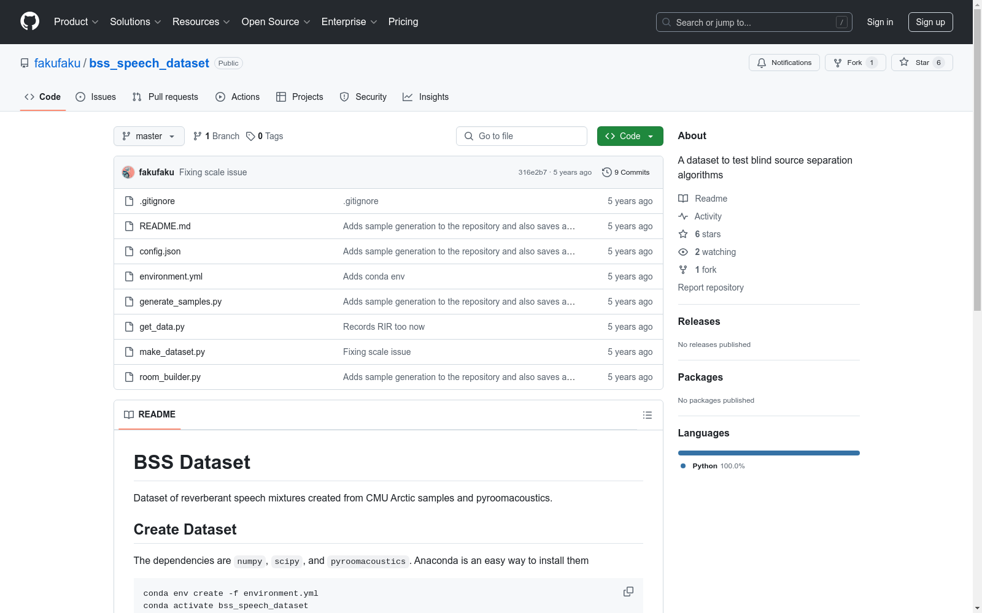Viewport: 982px width, 613px height.
Task: Click 'Records RIR too now' commit message
Action: click(384, 327)
